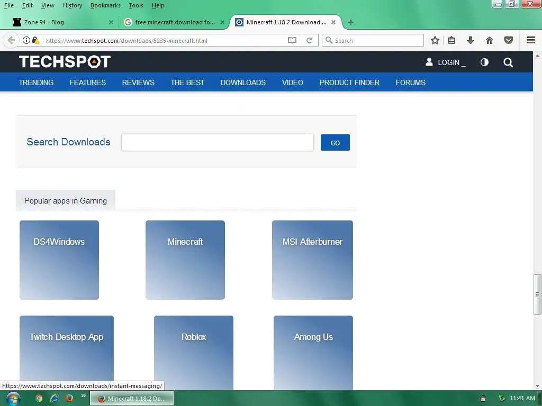Open the Windows Start button

[x=13, y=399]
